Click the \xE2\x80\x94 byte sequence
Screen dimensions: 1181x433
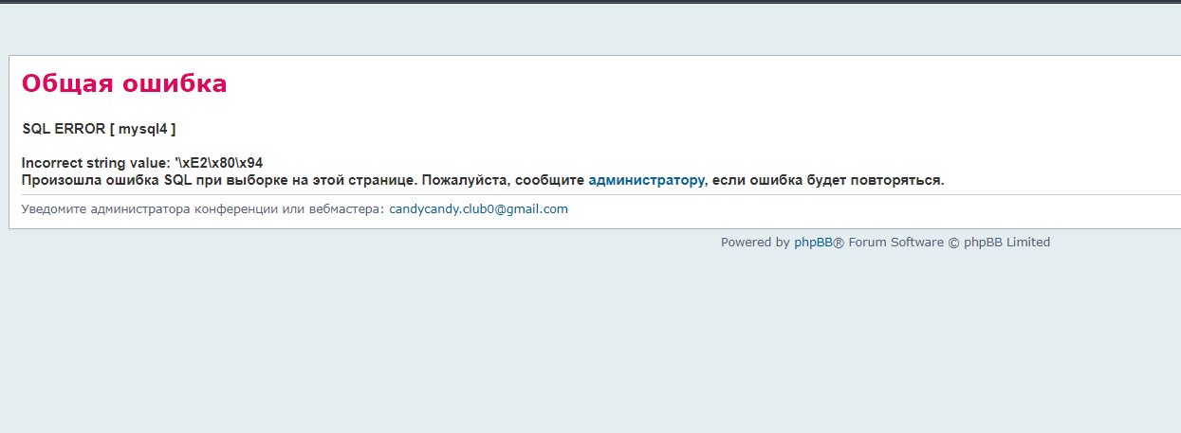tap(219, 163)
